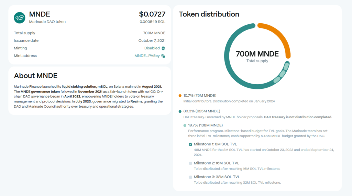Click the 89.3% (625M MNDE) entry

(x=202, y=111)
